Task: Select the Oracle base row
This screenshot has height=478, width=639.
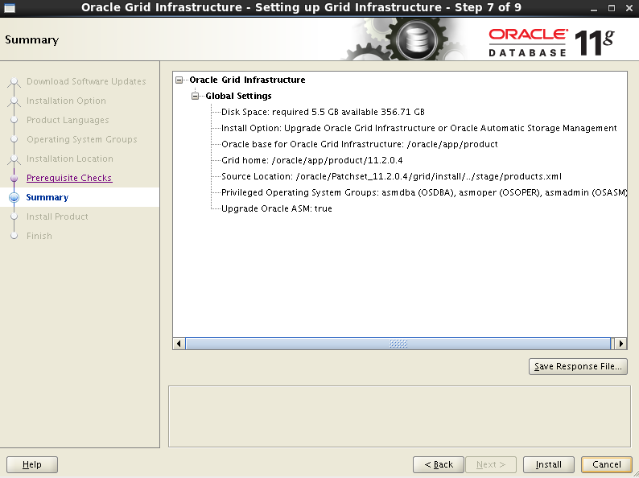Action: coord(360,144)
